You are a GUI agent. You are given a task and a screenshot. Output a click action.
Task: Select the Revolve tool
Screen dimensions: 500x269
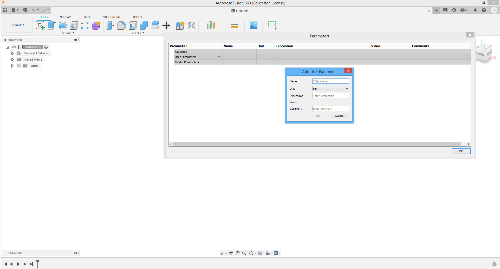click(x=63, y=25)
